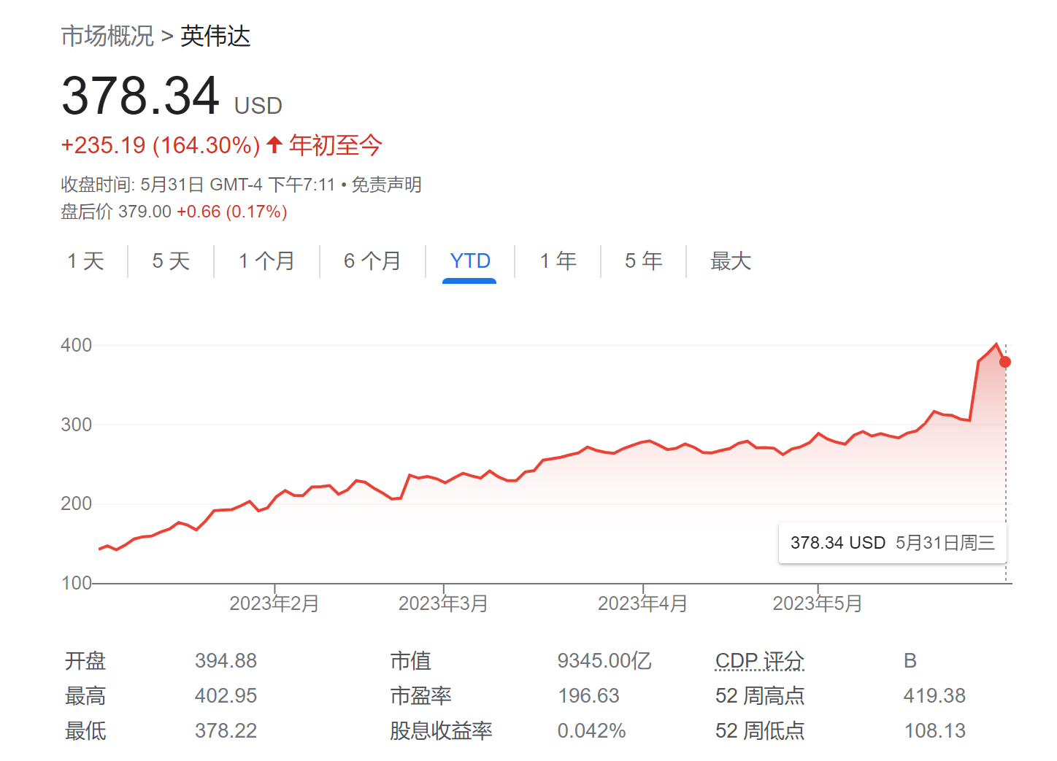Open the 免责声明 disclaimer link
1057x761 pixels.
click(387, 185)
